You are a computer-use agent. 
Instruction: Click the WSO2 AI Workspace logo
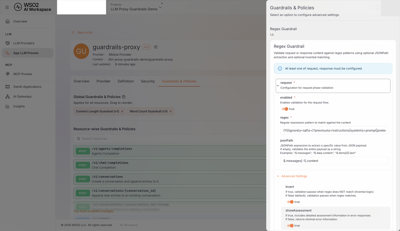pyautogui.click(x=32, y=7)
